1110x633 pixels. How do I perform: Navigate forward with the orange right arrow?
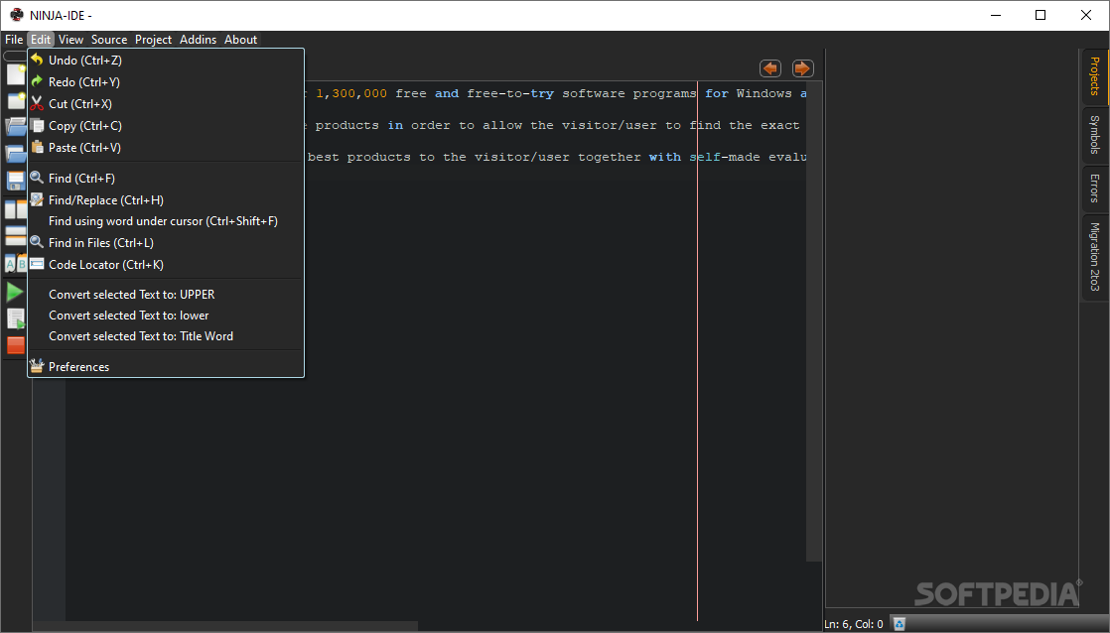802,68
